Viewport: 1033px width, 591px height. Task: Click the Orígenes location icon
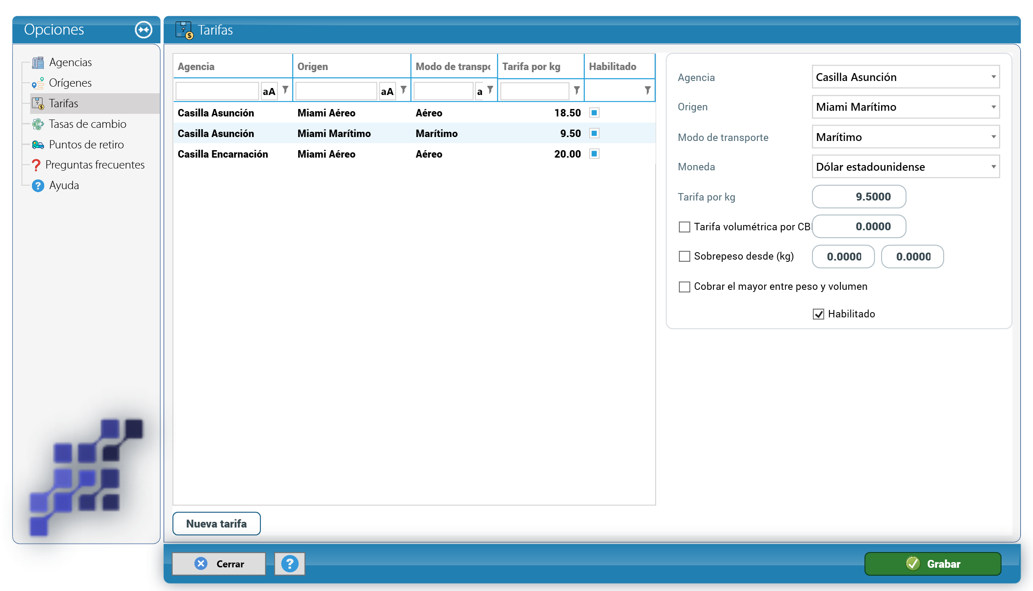coord(38,83)
